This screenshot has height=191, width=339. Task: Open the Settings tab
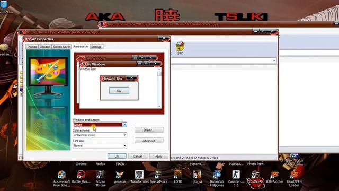click(x=96, y=47)
